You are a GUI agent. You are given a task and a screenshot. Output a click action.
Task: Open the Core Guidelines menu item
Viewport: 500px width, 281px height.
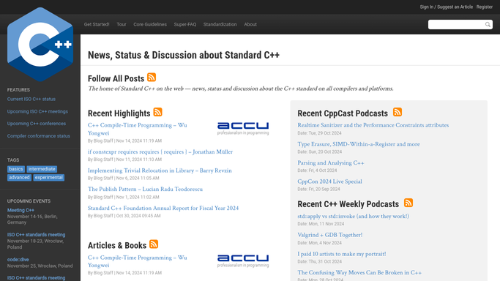click(150, 25)
